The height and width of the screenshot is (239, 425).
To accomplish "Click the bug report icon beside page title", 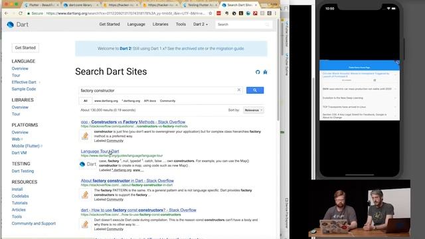I will pyautogui.click(x=266, y=72).
